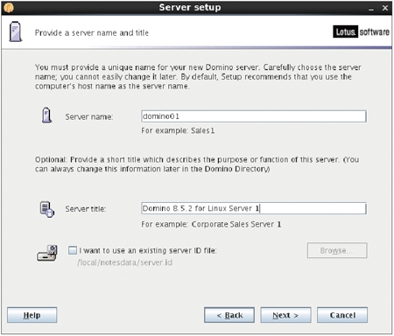This screenshot has width=394, height=336.
Task: Minimize the Server setup window
Action: 371,9
